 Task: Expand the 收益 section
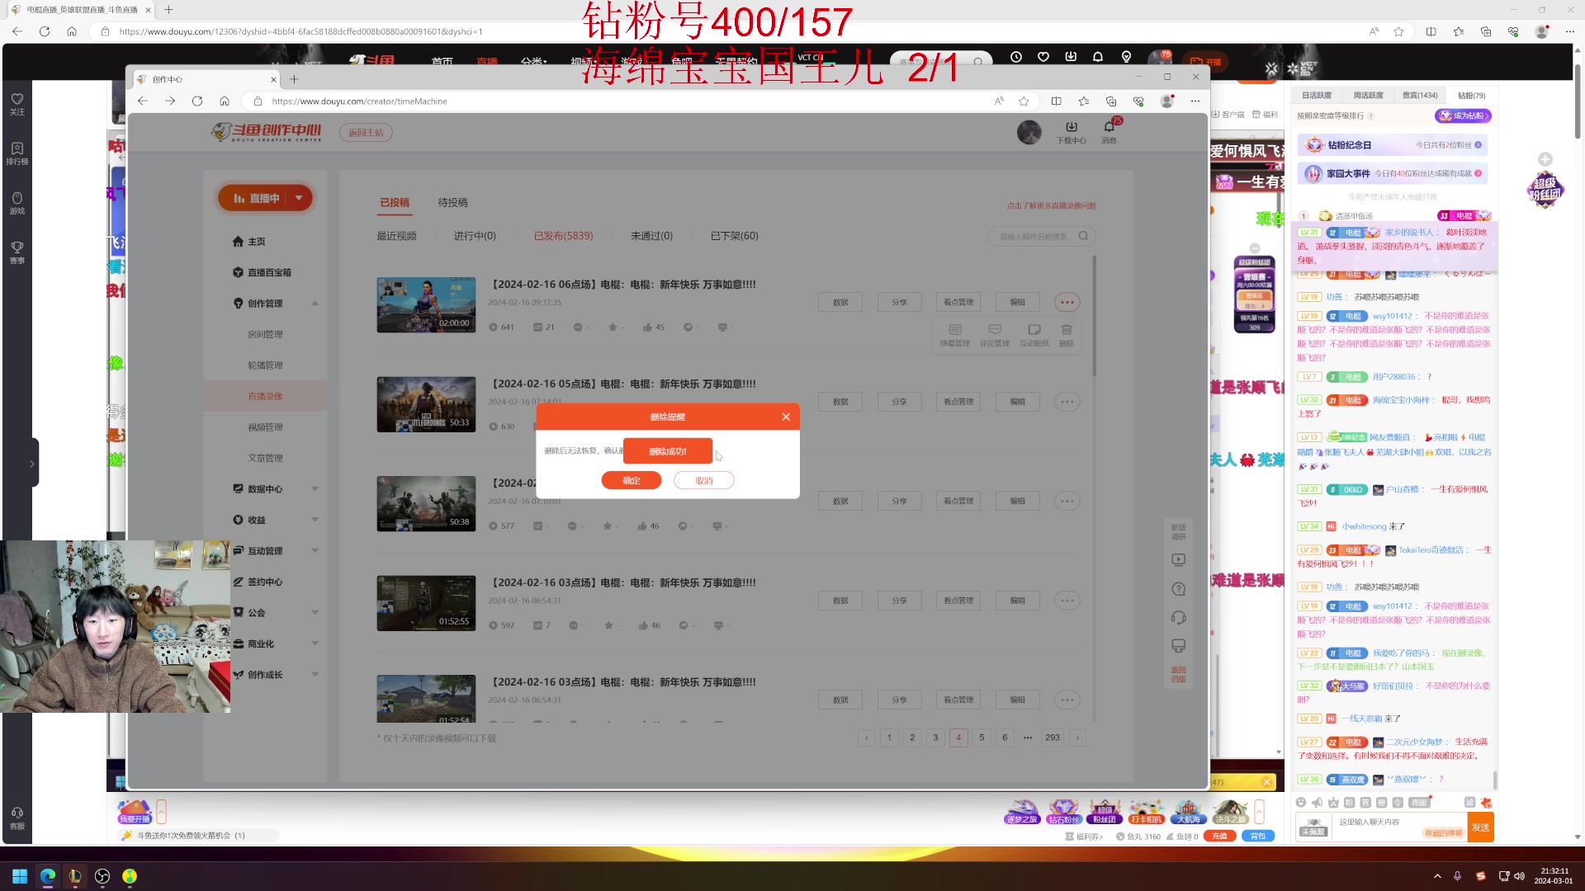[x=315, y=520]
